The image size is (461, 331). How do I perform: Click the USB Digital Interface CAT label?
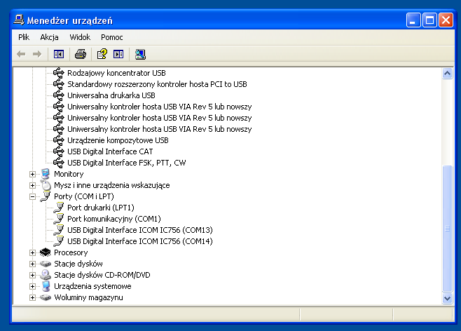tap(110, 151)
